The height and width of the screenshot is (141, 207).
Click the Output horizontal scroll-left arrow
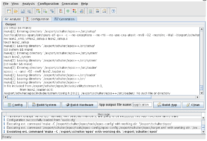pos(5,97)
